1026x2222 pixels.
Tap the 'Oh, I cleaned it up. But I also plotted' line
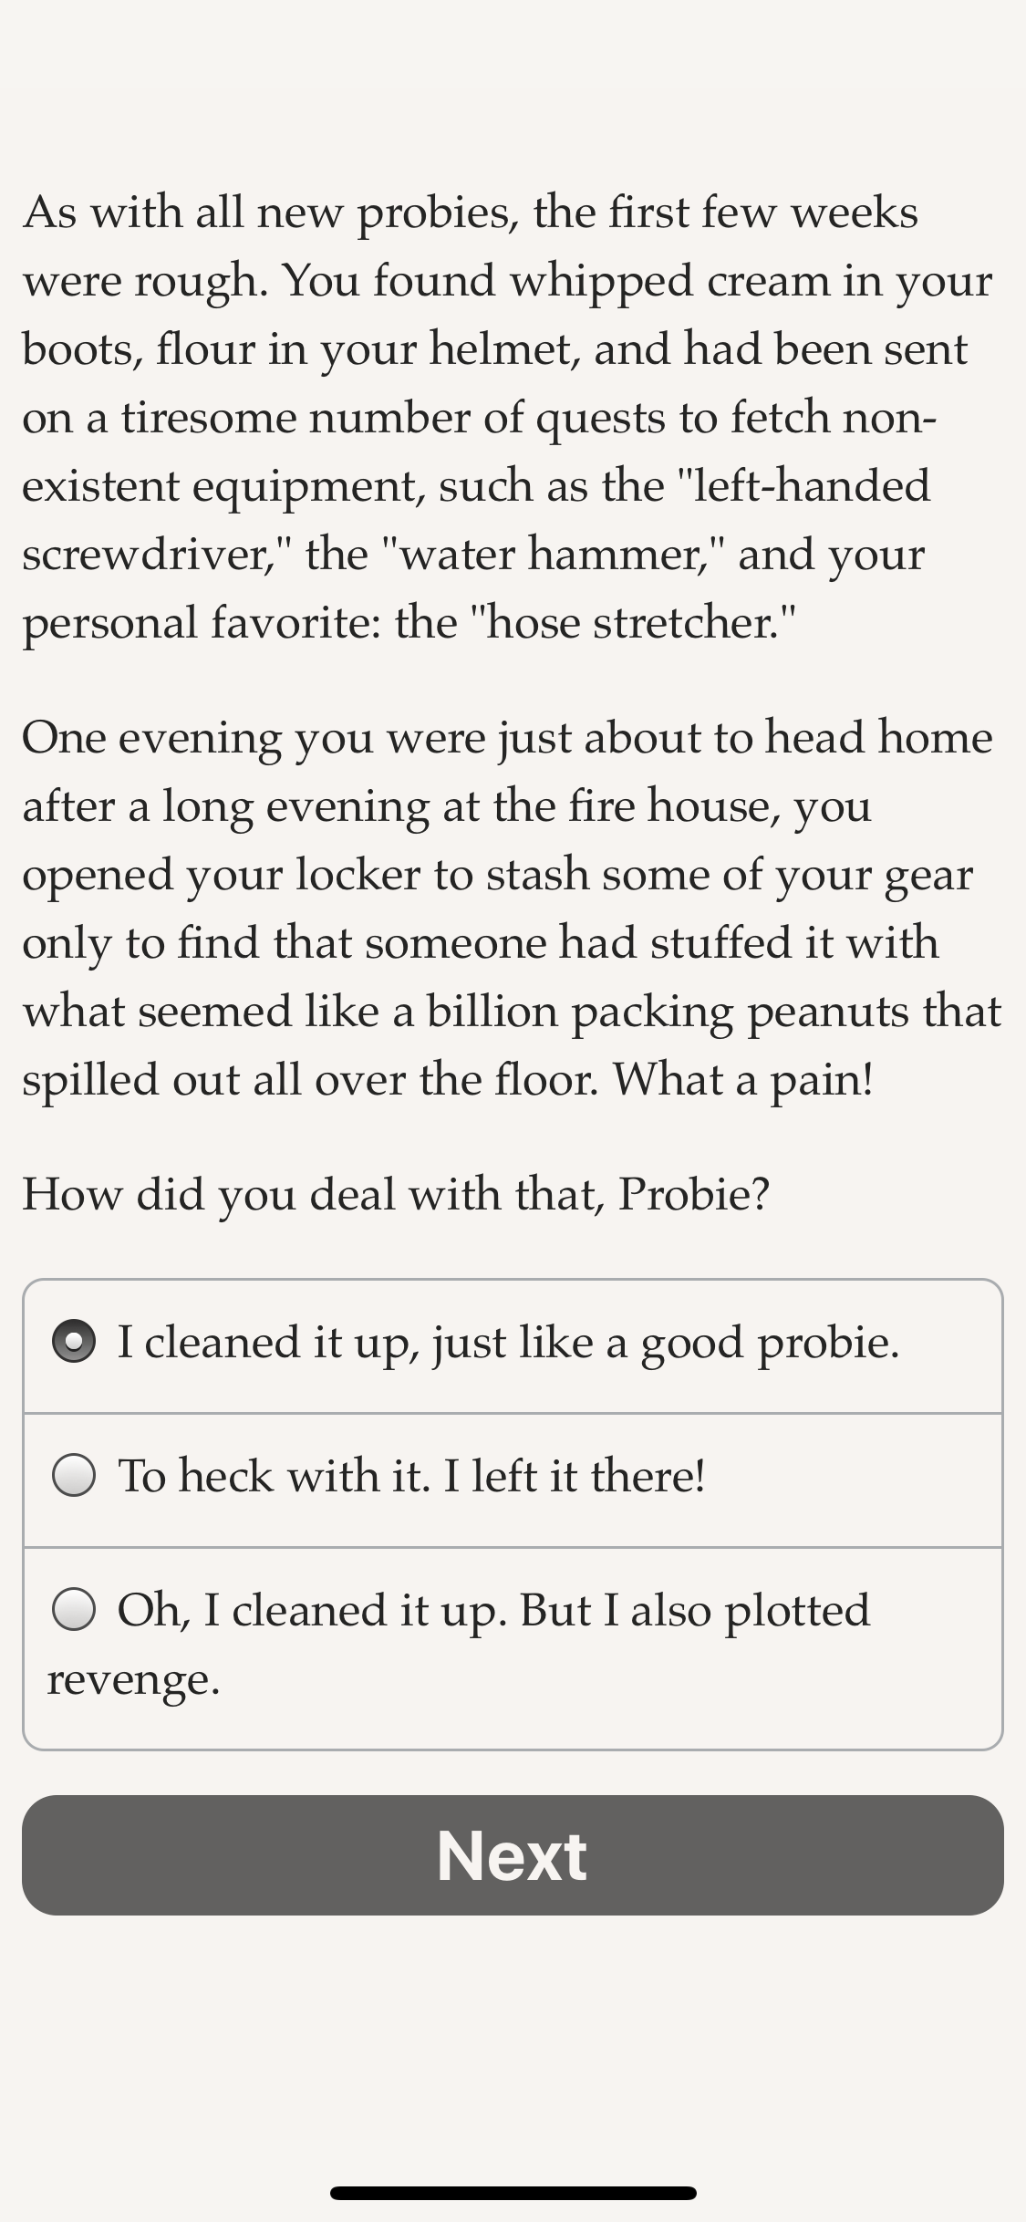493,1610
